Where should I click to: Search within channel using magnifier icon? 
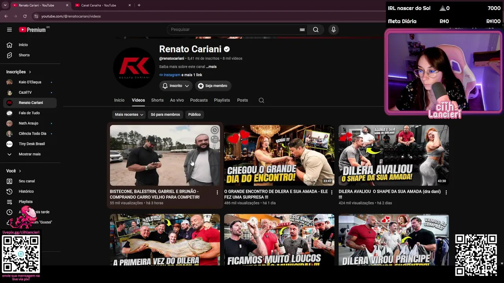point(261,100)
